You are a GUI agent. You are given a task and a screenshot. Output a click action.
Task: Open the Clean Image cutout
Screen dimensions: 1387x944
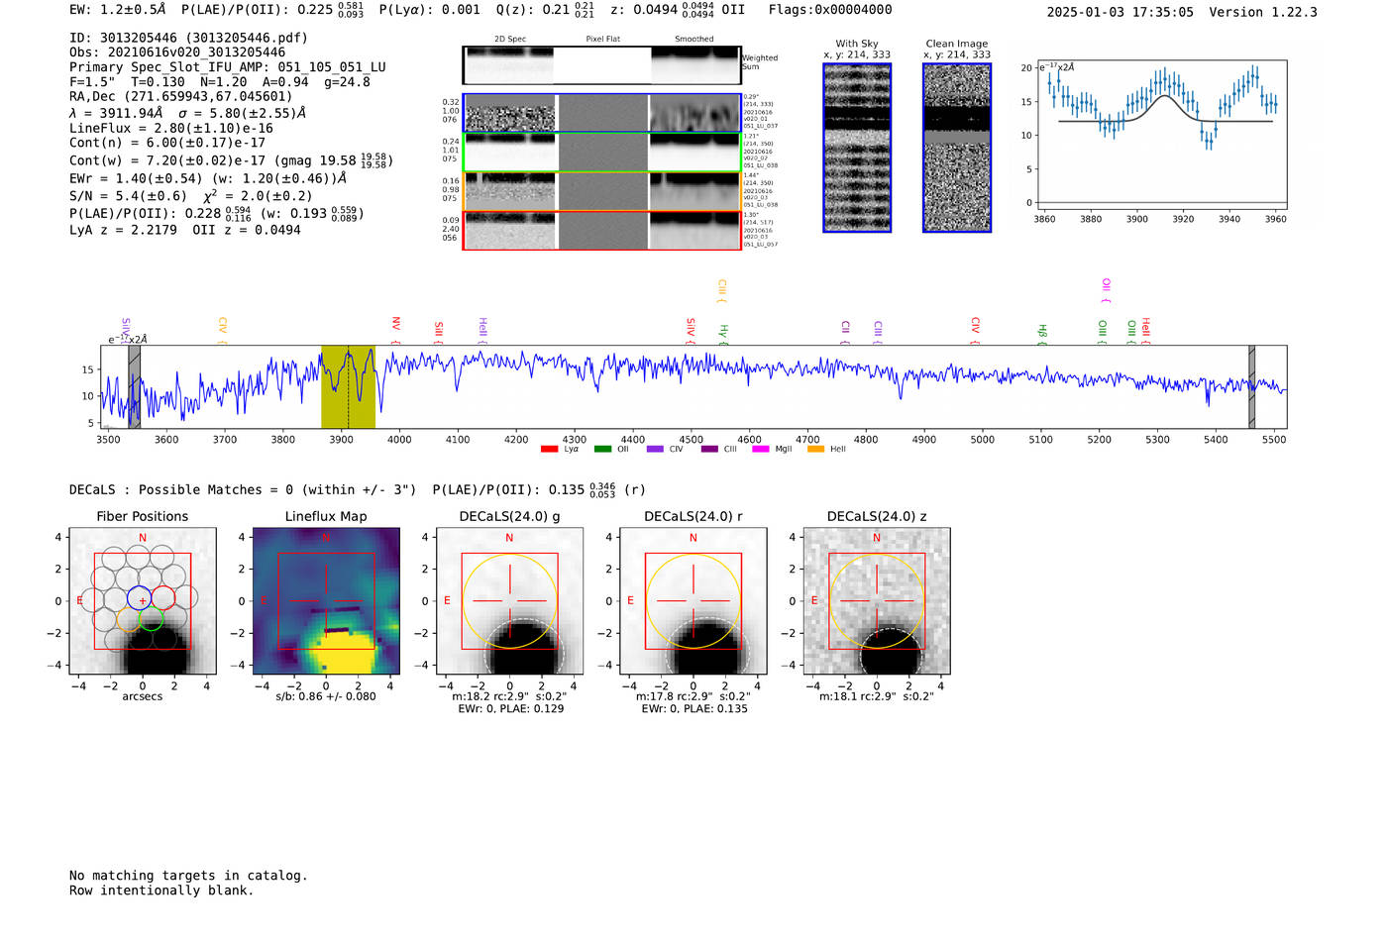click(957, 148)
